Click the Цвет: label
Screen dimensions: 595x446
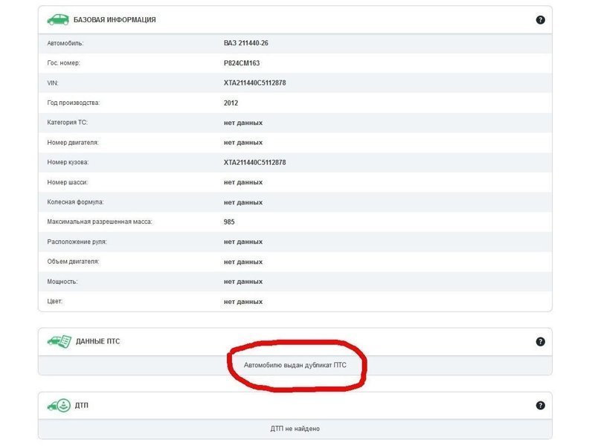(x=54, y=302)
